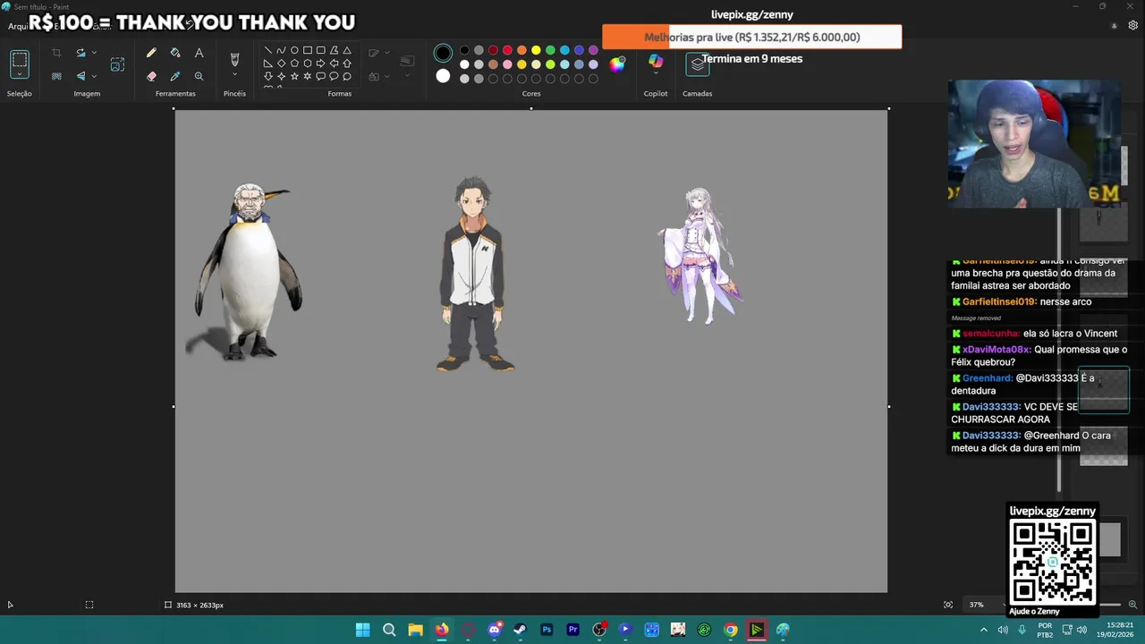Open Steam from the taskbar
1145x644 pixels.
tap(521, 630)
